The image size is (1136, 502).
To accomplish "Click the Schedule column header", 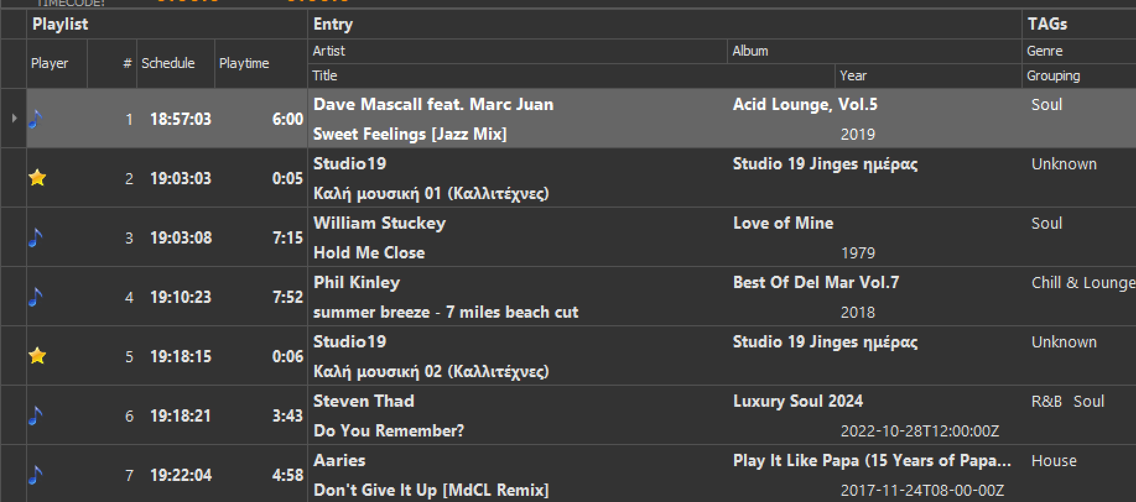I will pos(168,64).
